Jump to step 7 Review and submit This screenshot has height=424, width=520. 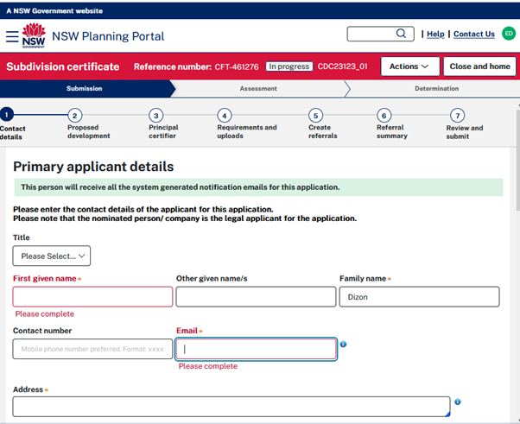coord(458,115)
